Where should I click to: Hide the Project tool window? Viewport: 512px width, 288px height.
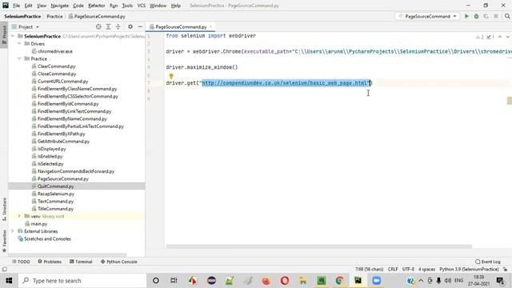point(140,26)
